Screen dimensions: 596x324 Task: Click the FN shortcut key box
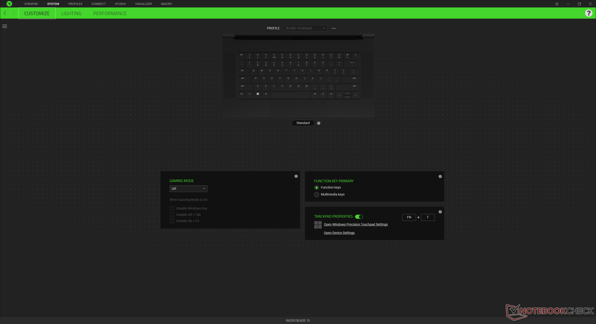(x=409, y=217)
